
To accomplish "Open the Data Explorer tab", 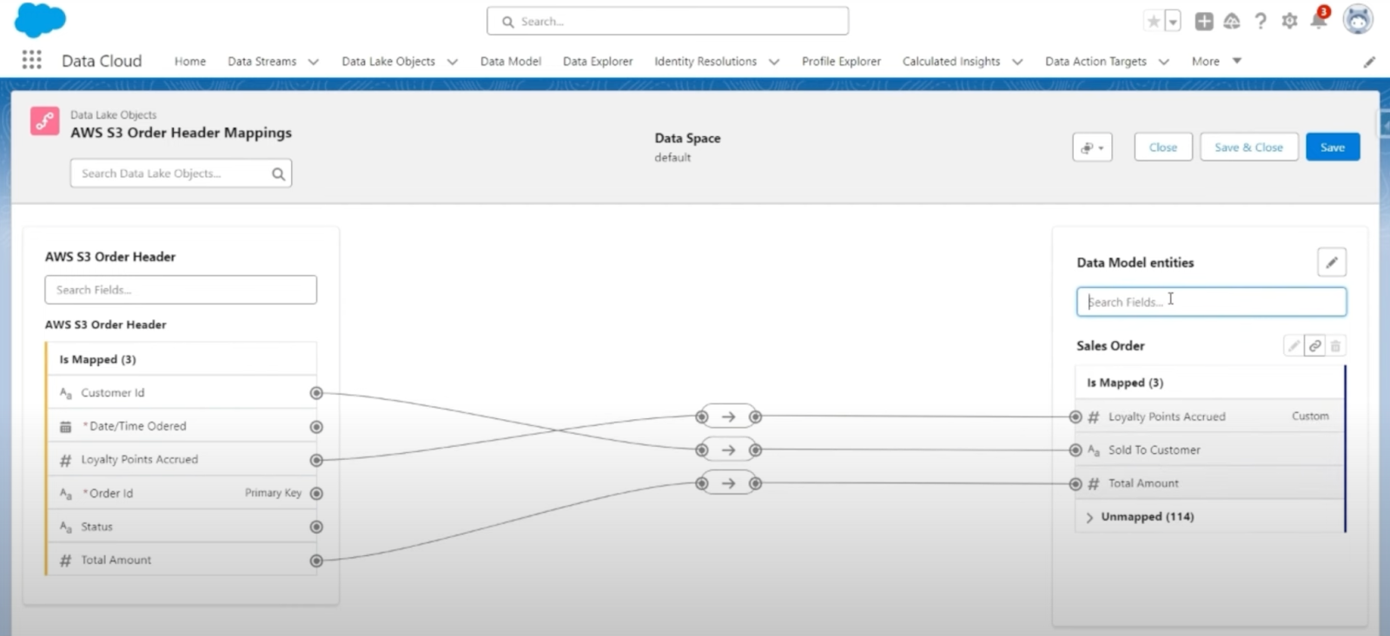I will [x=598, y=62].
